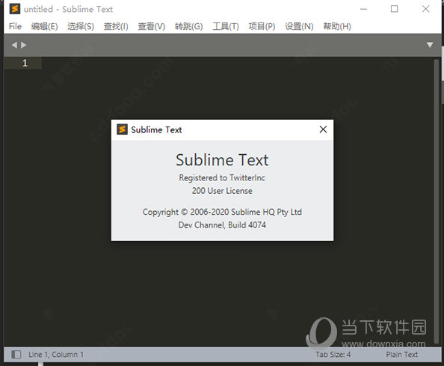
Task: Open the 工具(T) menu
Action: pos(226,26)
